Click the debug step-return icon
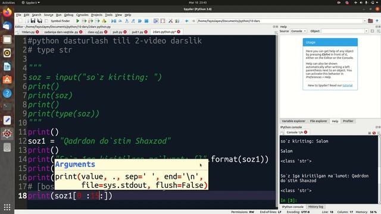Image resolution: width=381 pixels, height=214 pixels. (x=133, y=21)
